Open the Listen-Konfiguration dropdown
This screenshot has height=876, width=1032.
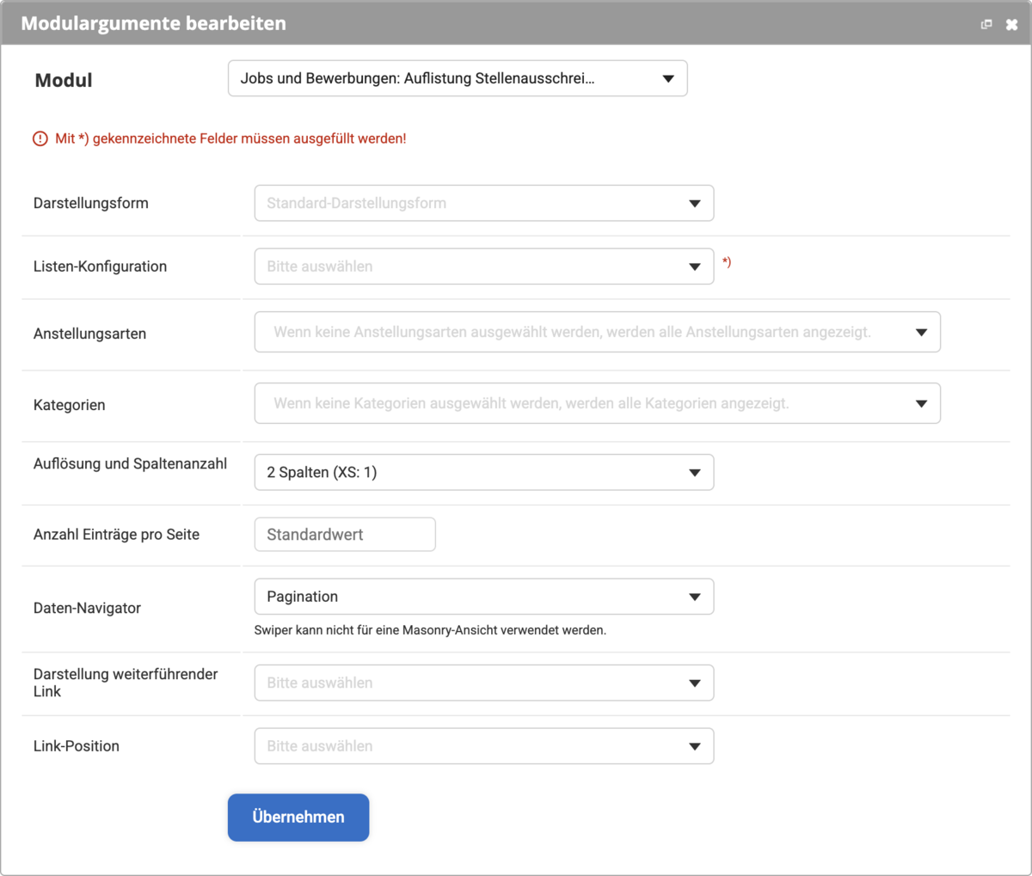(x=484, y=266)
